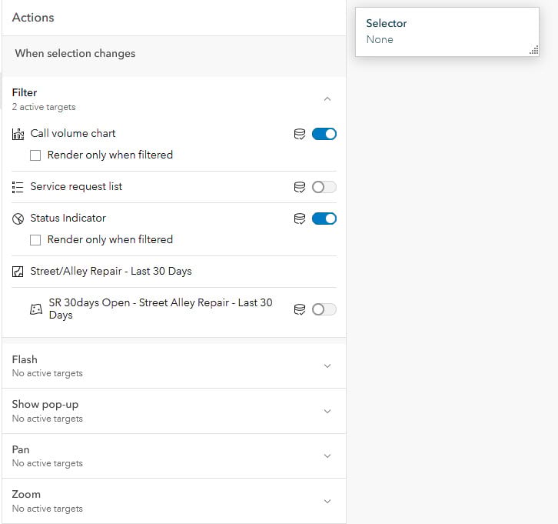
Task: Click 'Status Indicator' label
Action: 68,218
